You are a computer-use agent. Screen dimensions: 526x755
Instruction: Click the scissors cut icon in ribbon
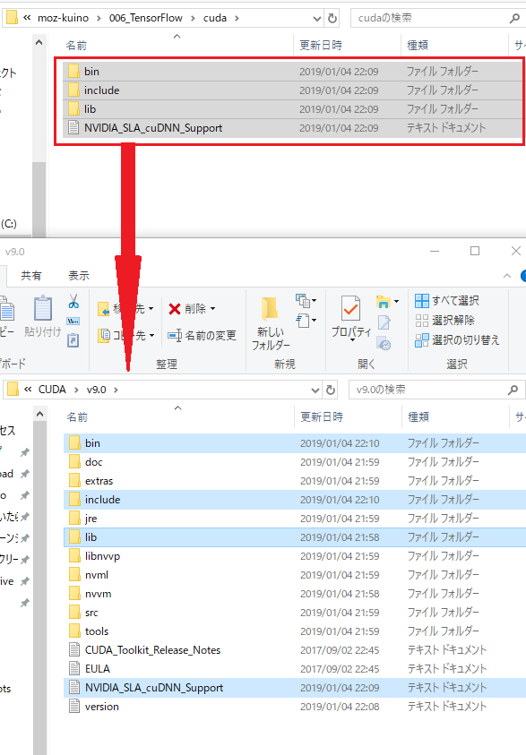click(73, 302)
